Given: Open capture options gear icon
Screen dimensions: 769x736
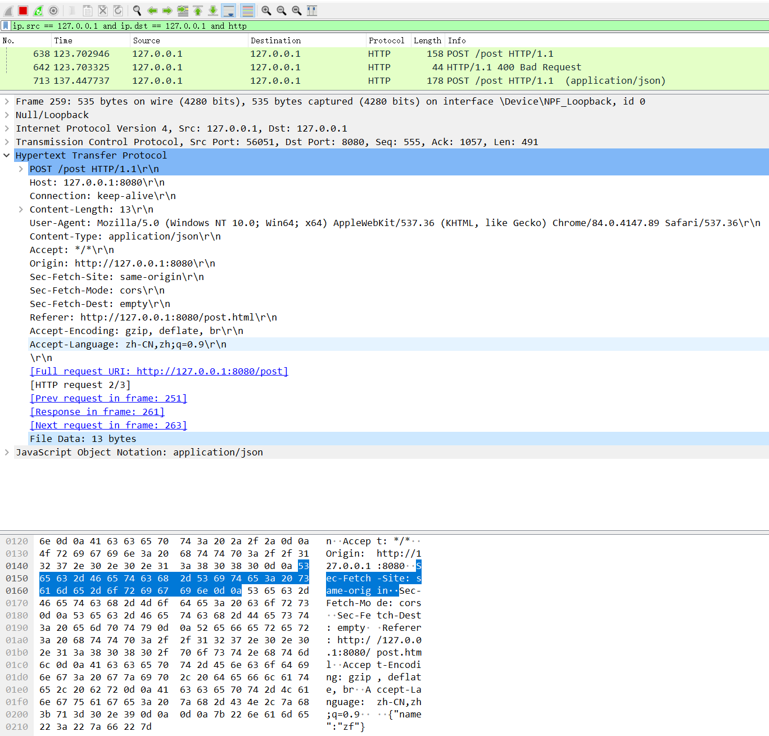Looking at the screenshot, I should [53, 11].
